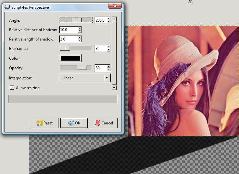Click the Relative length of shadow field
This screenshot has width=239, height=174.
[69, 39]
